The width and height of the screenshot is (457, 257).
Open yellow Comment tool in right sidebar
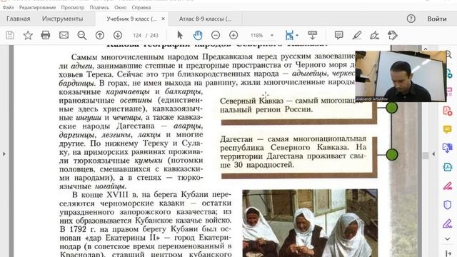click(448, 129)
